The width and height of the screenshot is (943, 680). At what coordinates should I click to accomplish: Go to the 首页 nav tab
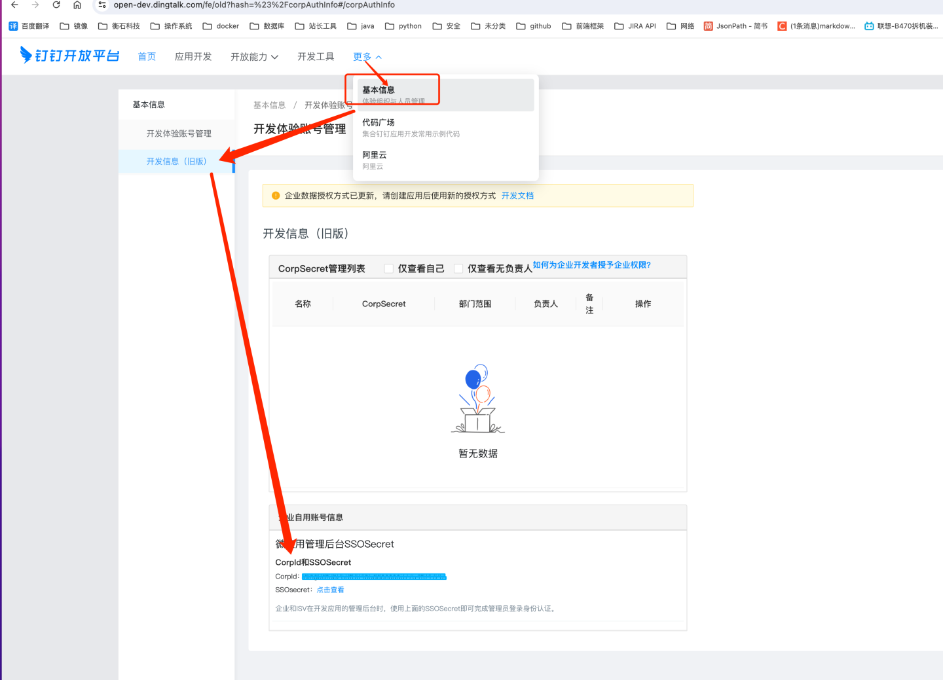147,57
